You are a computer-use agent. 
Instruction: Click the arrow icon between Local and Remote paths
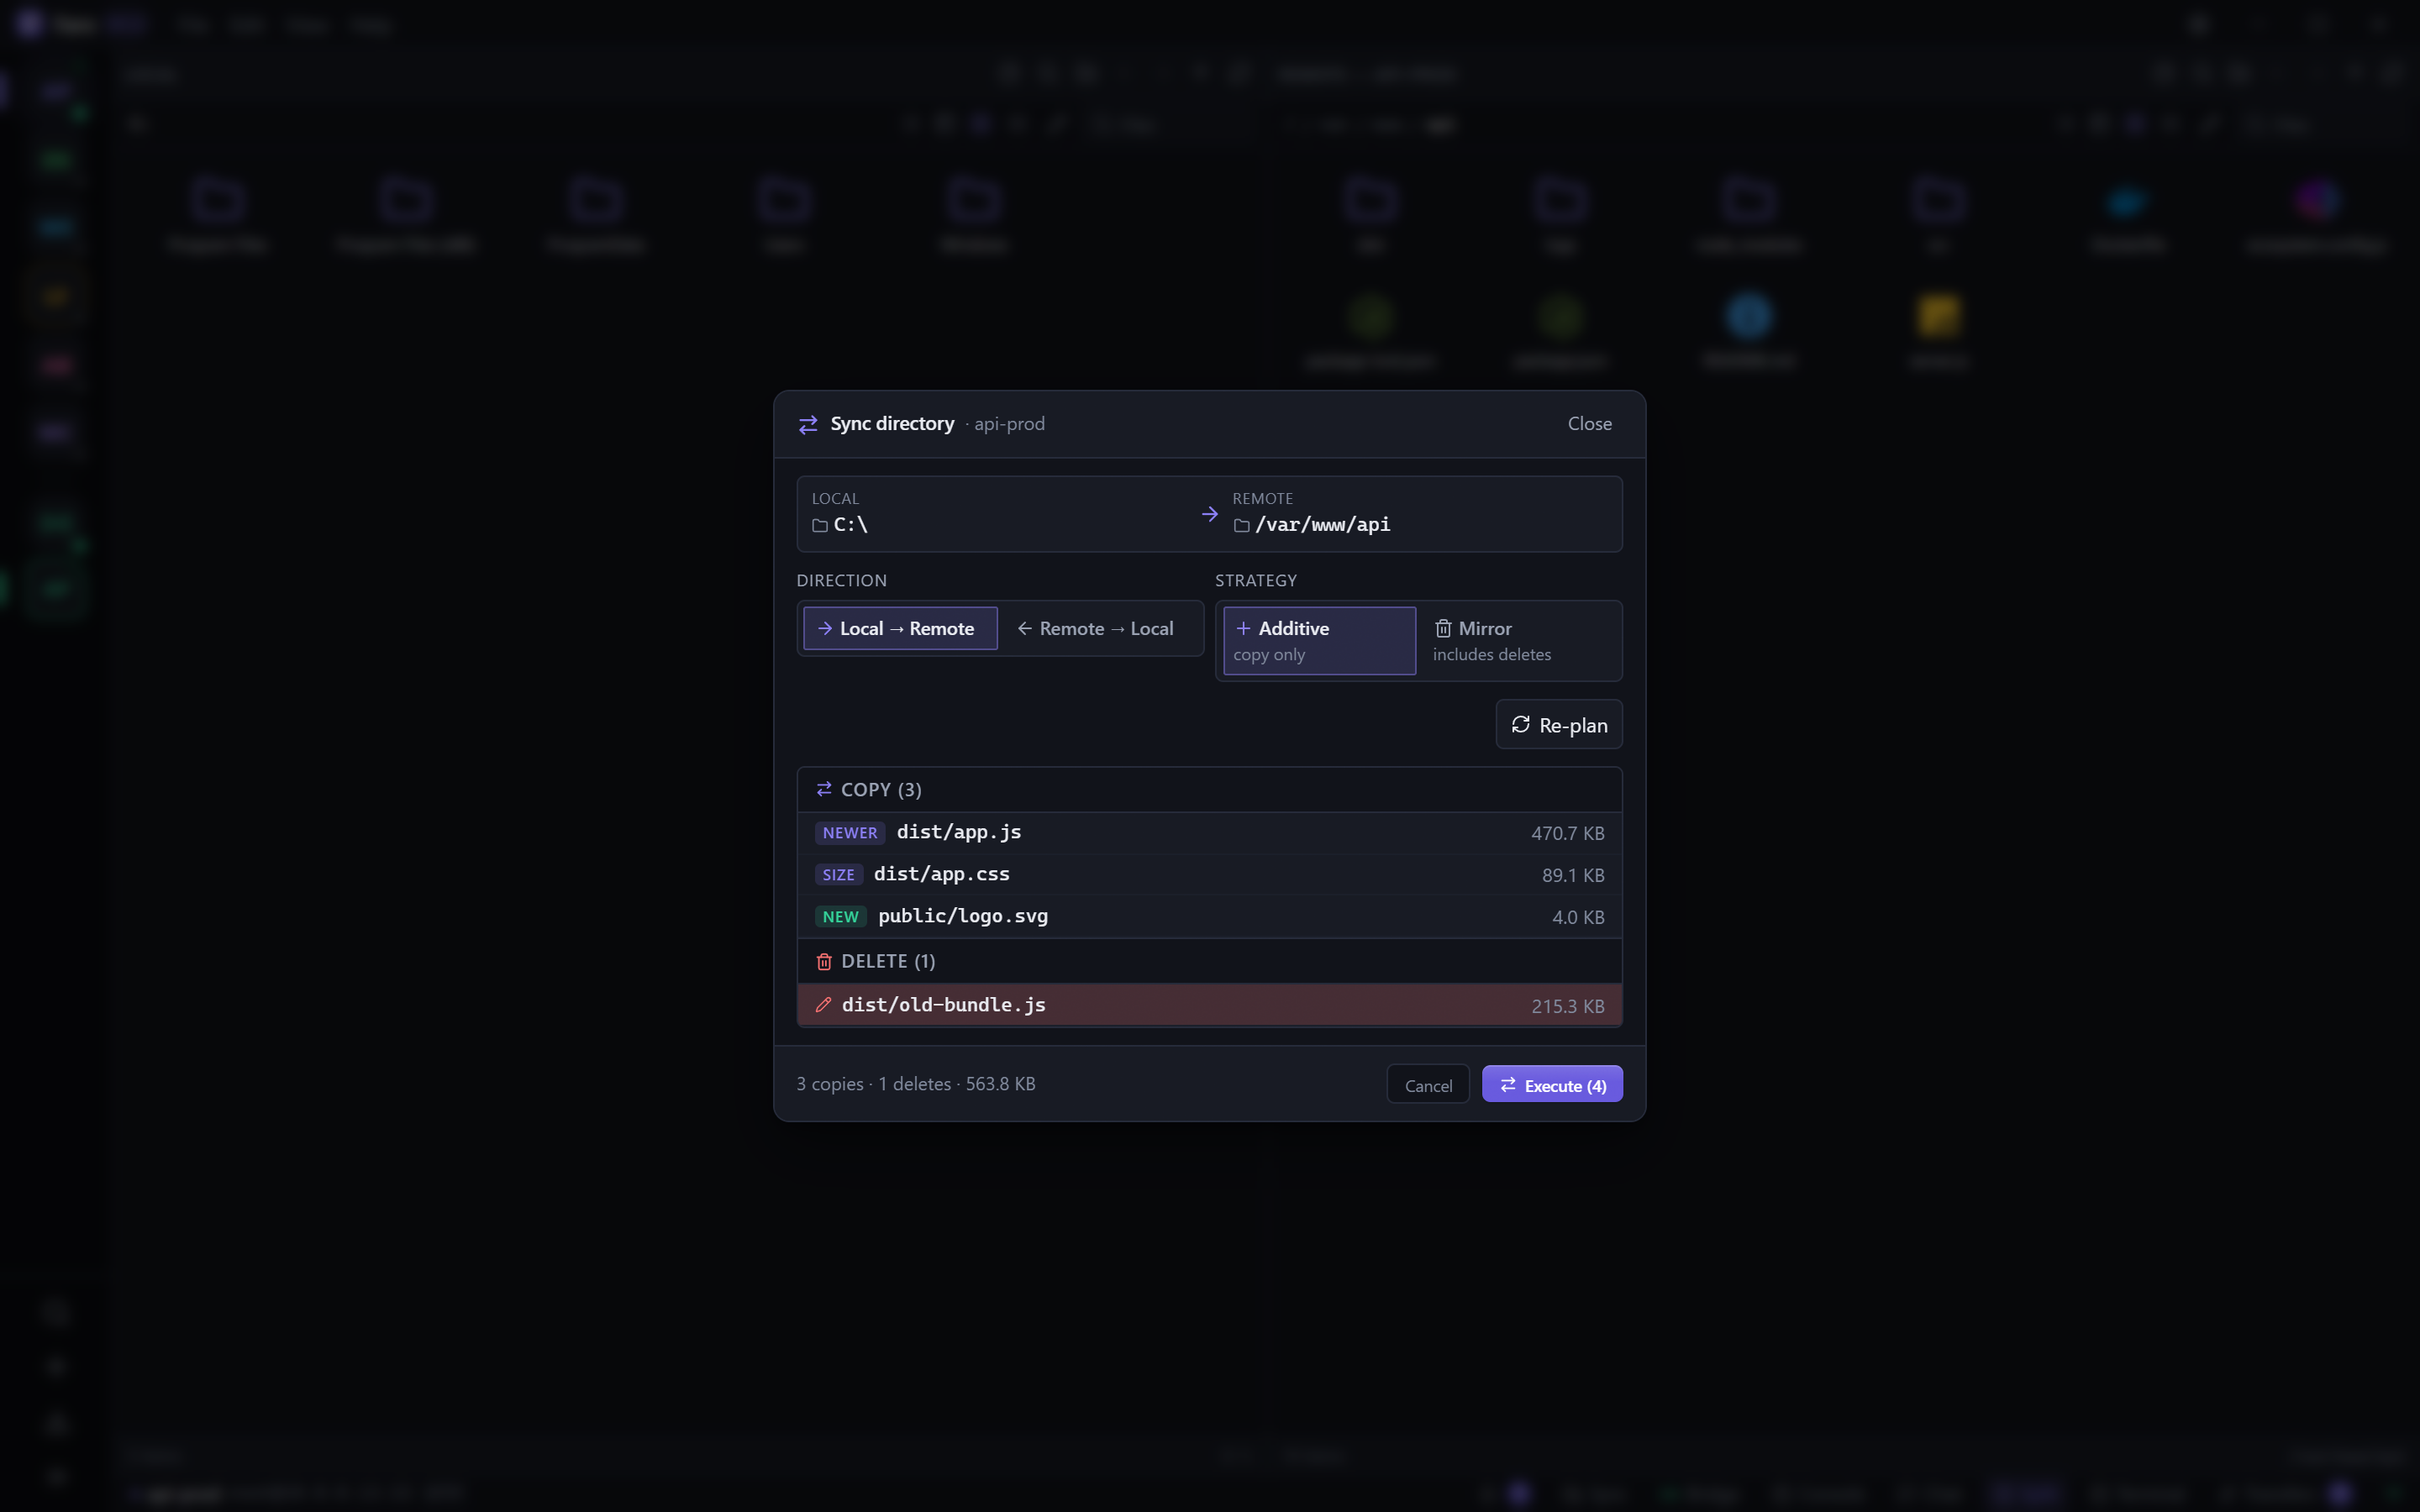point(1210,514)
